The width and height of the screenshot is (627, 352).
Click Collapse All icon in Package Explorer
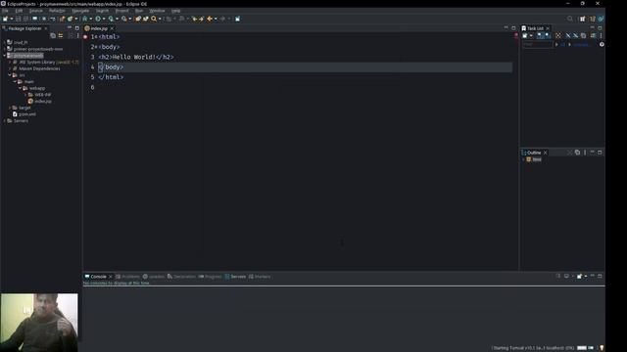coord(53,35)
